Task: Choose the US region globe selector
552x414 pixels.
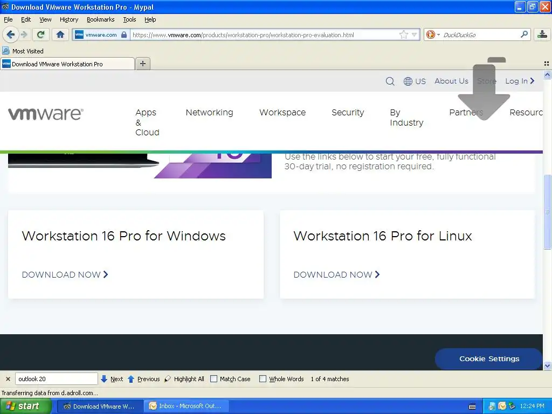Action: (x=415, y=81)
